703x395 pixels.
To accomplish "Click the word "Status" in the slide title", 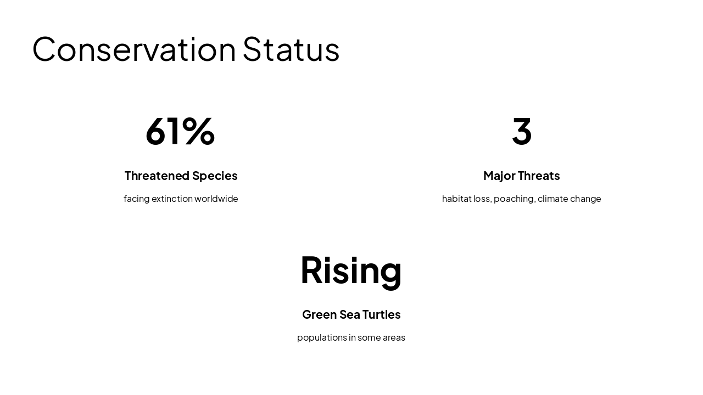I will (x=291, y=49).
